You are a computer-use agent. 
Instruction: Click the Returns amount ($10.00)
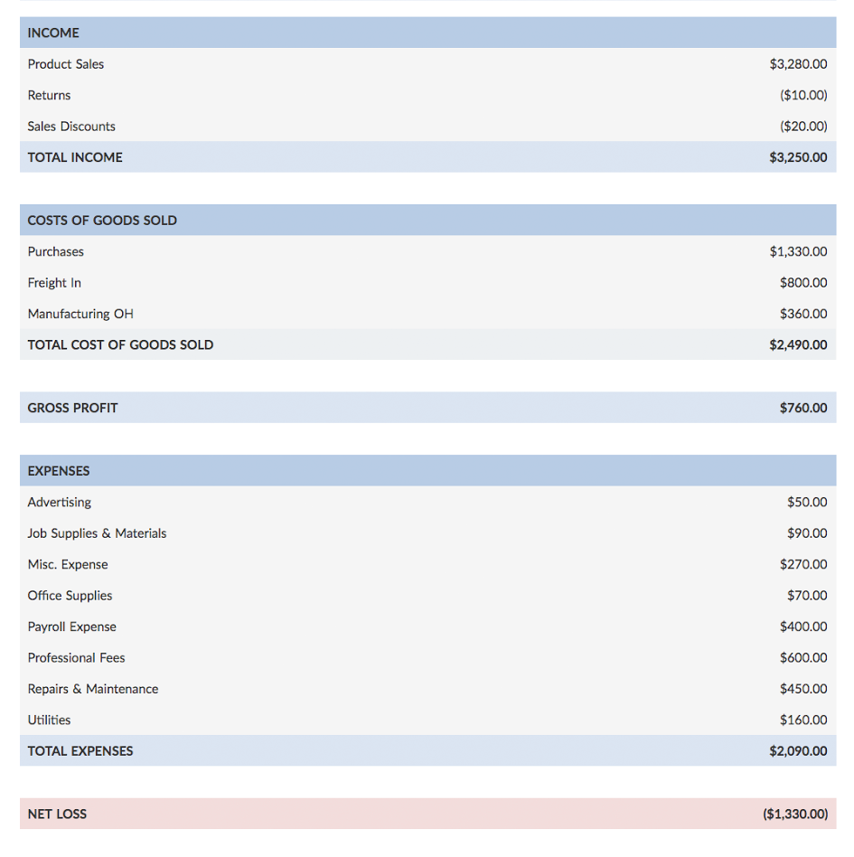pyautogui.click(x=803, y=95)
